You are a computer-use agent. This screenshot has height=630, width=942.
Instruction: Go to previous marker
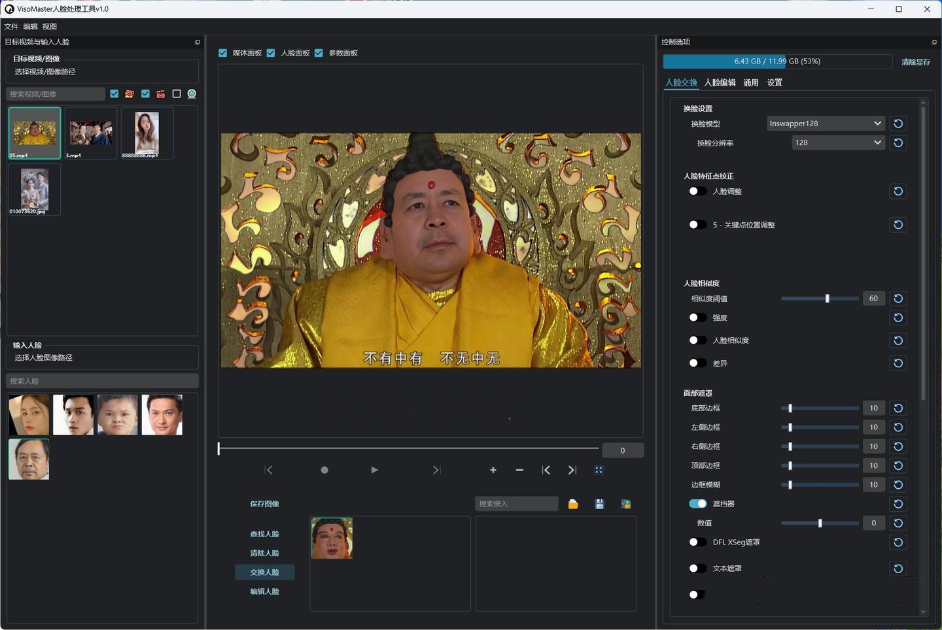tap(546, 470)
